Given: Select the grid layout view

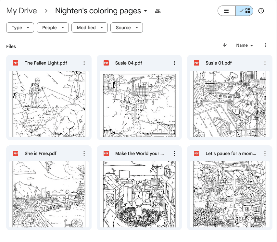Looking at the screenshot, I should [x=244, y=11].
